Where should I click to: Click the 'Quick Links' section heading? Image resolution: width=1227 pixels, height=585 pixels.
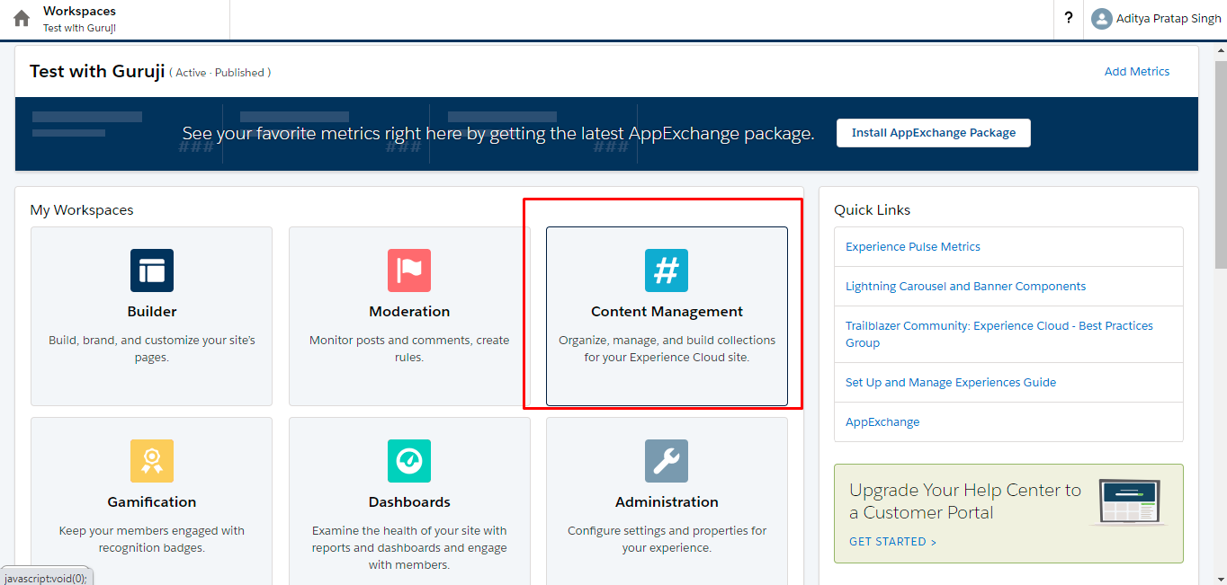point(872,210)
